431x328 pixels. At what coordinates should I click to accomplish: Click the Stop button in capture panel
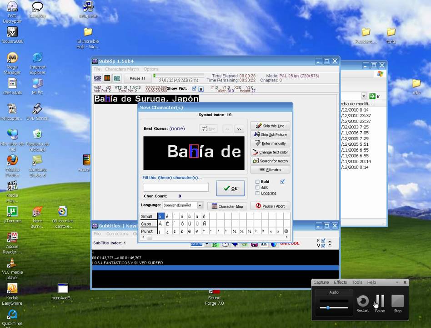397,303
